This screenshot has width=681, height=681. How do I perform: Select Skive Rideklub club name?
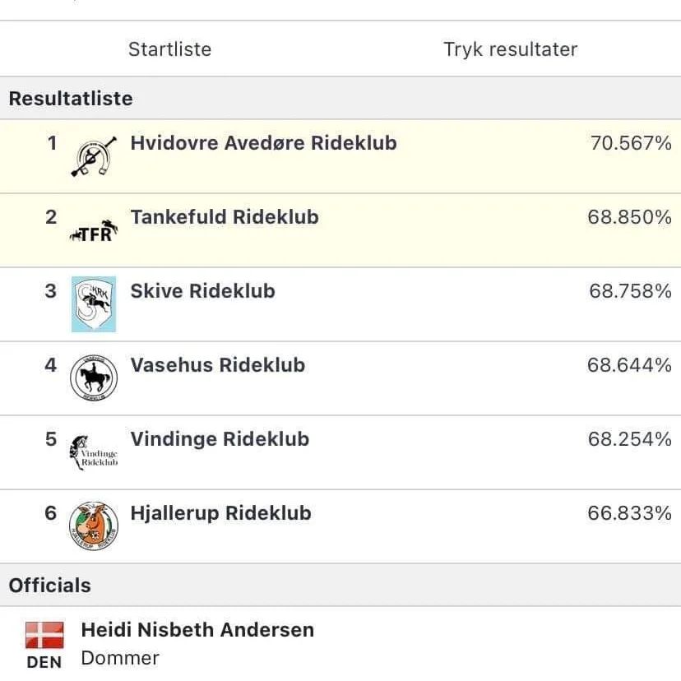203,291
